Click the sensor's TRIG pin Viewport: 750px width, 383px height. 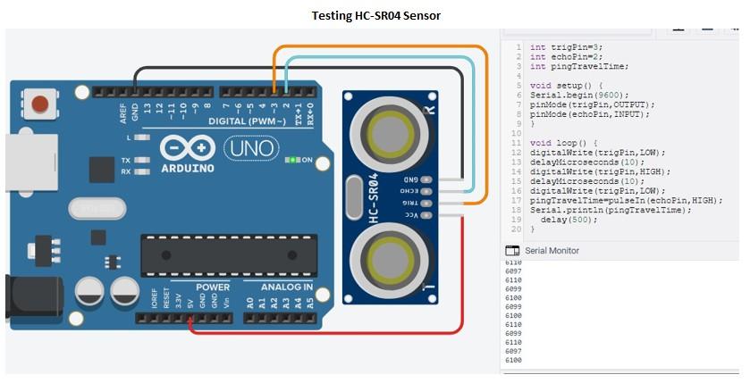pyautogui.click(x=426, y=204)
